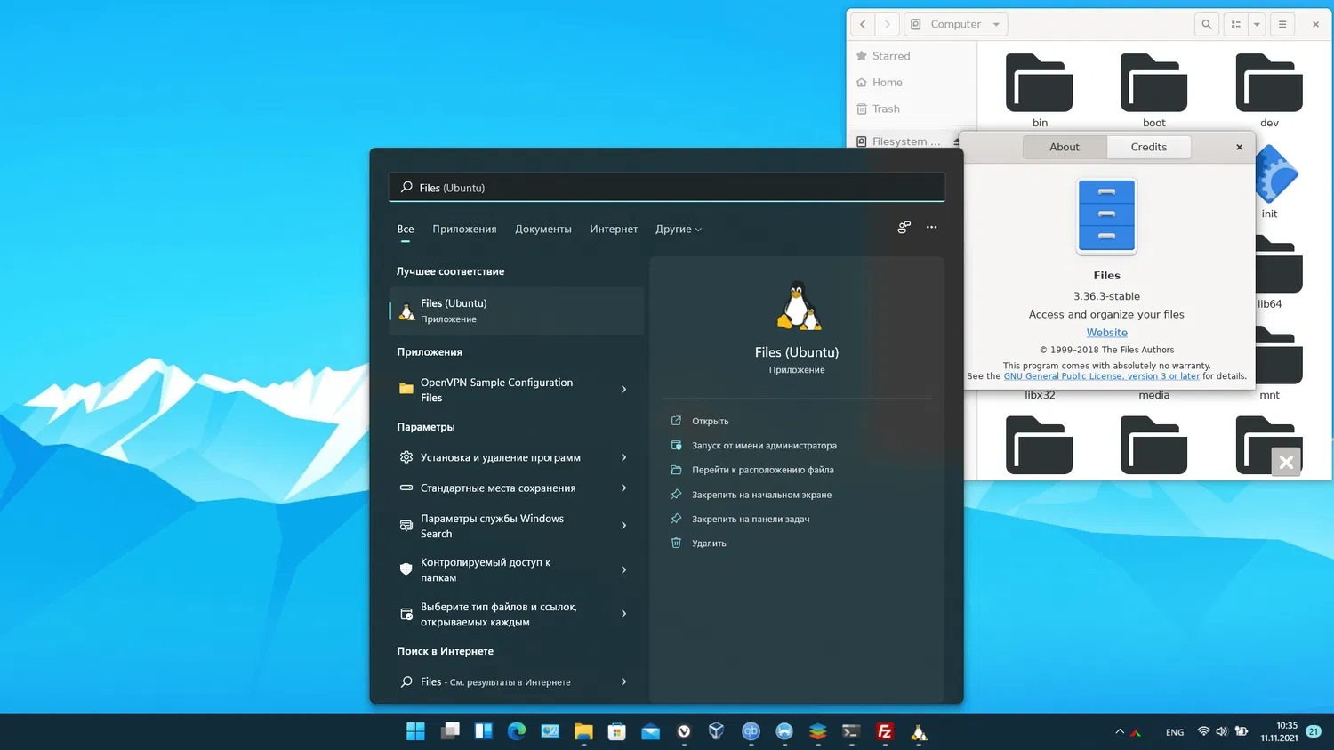This screenshot has height=750, width=1334.
Task: Choose Закрепить на начальном экране
Action: (x=761, y=495)
